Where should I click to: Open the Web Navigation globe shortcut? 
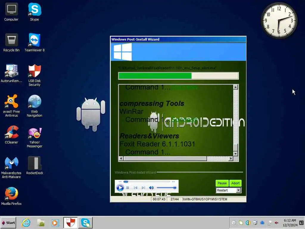[35, 106]
